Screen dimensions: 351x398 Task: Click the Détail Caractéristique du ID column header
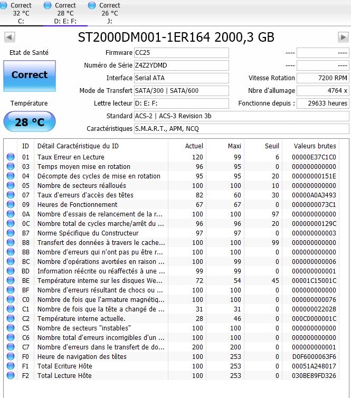click(x=101, y=146)
